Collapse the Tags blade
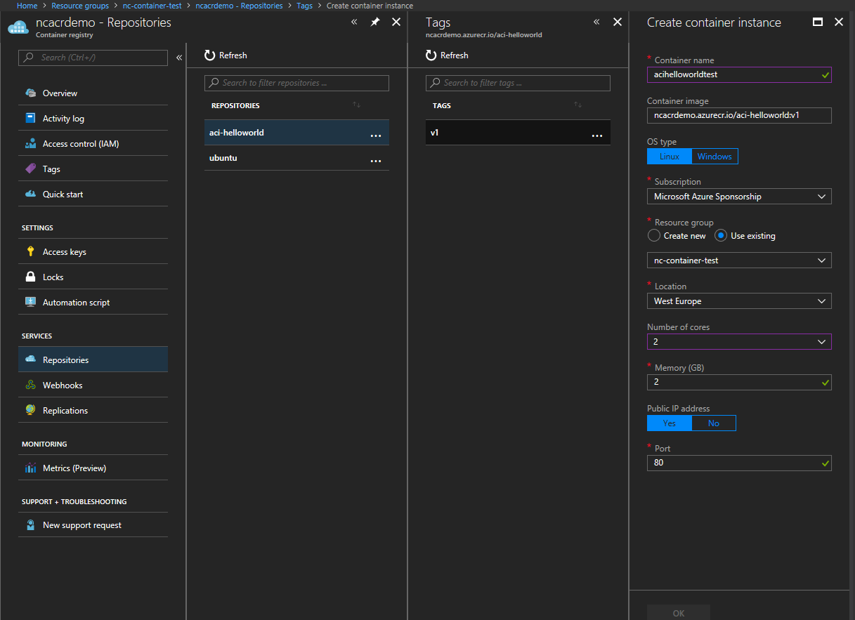 596,22
